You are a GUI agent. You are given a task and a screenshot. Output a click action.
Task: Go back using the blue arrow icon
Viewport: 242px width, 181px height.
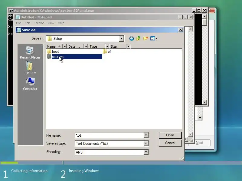tap(132, 39)
